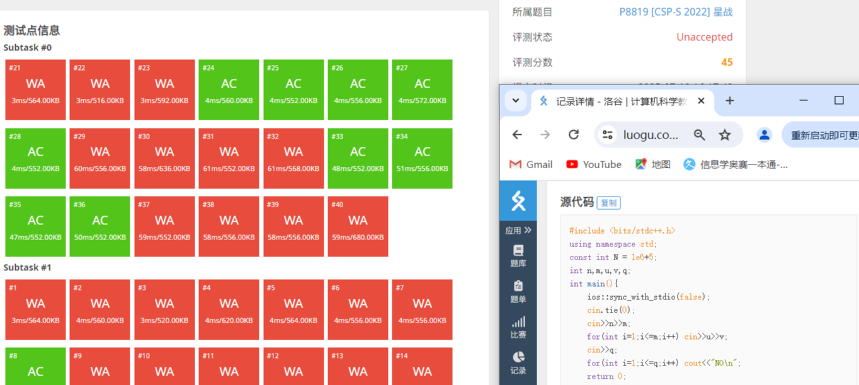Select test case #36 AC card

pyautogui.click(x=100, y=227)
